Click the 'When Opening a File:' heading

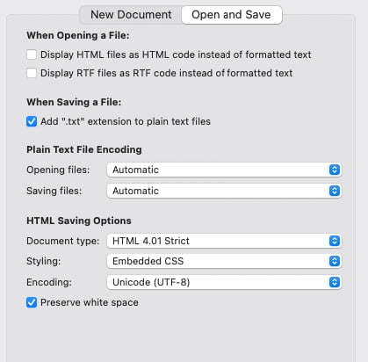point(78,35)
